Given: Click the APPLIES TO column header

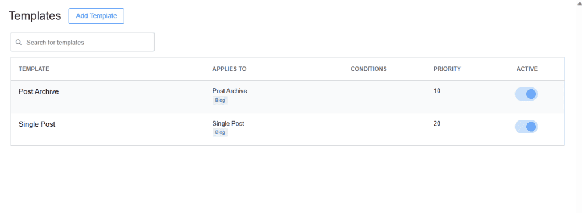Looking at the screenshot, I should [x=230, y=69].
